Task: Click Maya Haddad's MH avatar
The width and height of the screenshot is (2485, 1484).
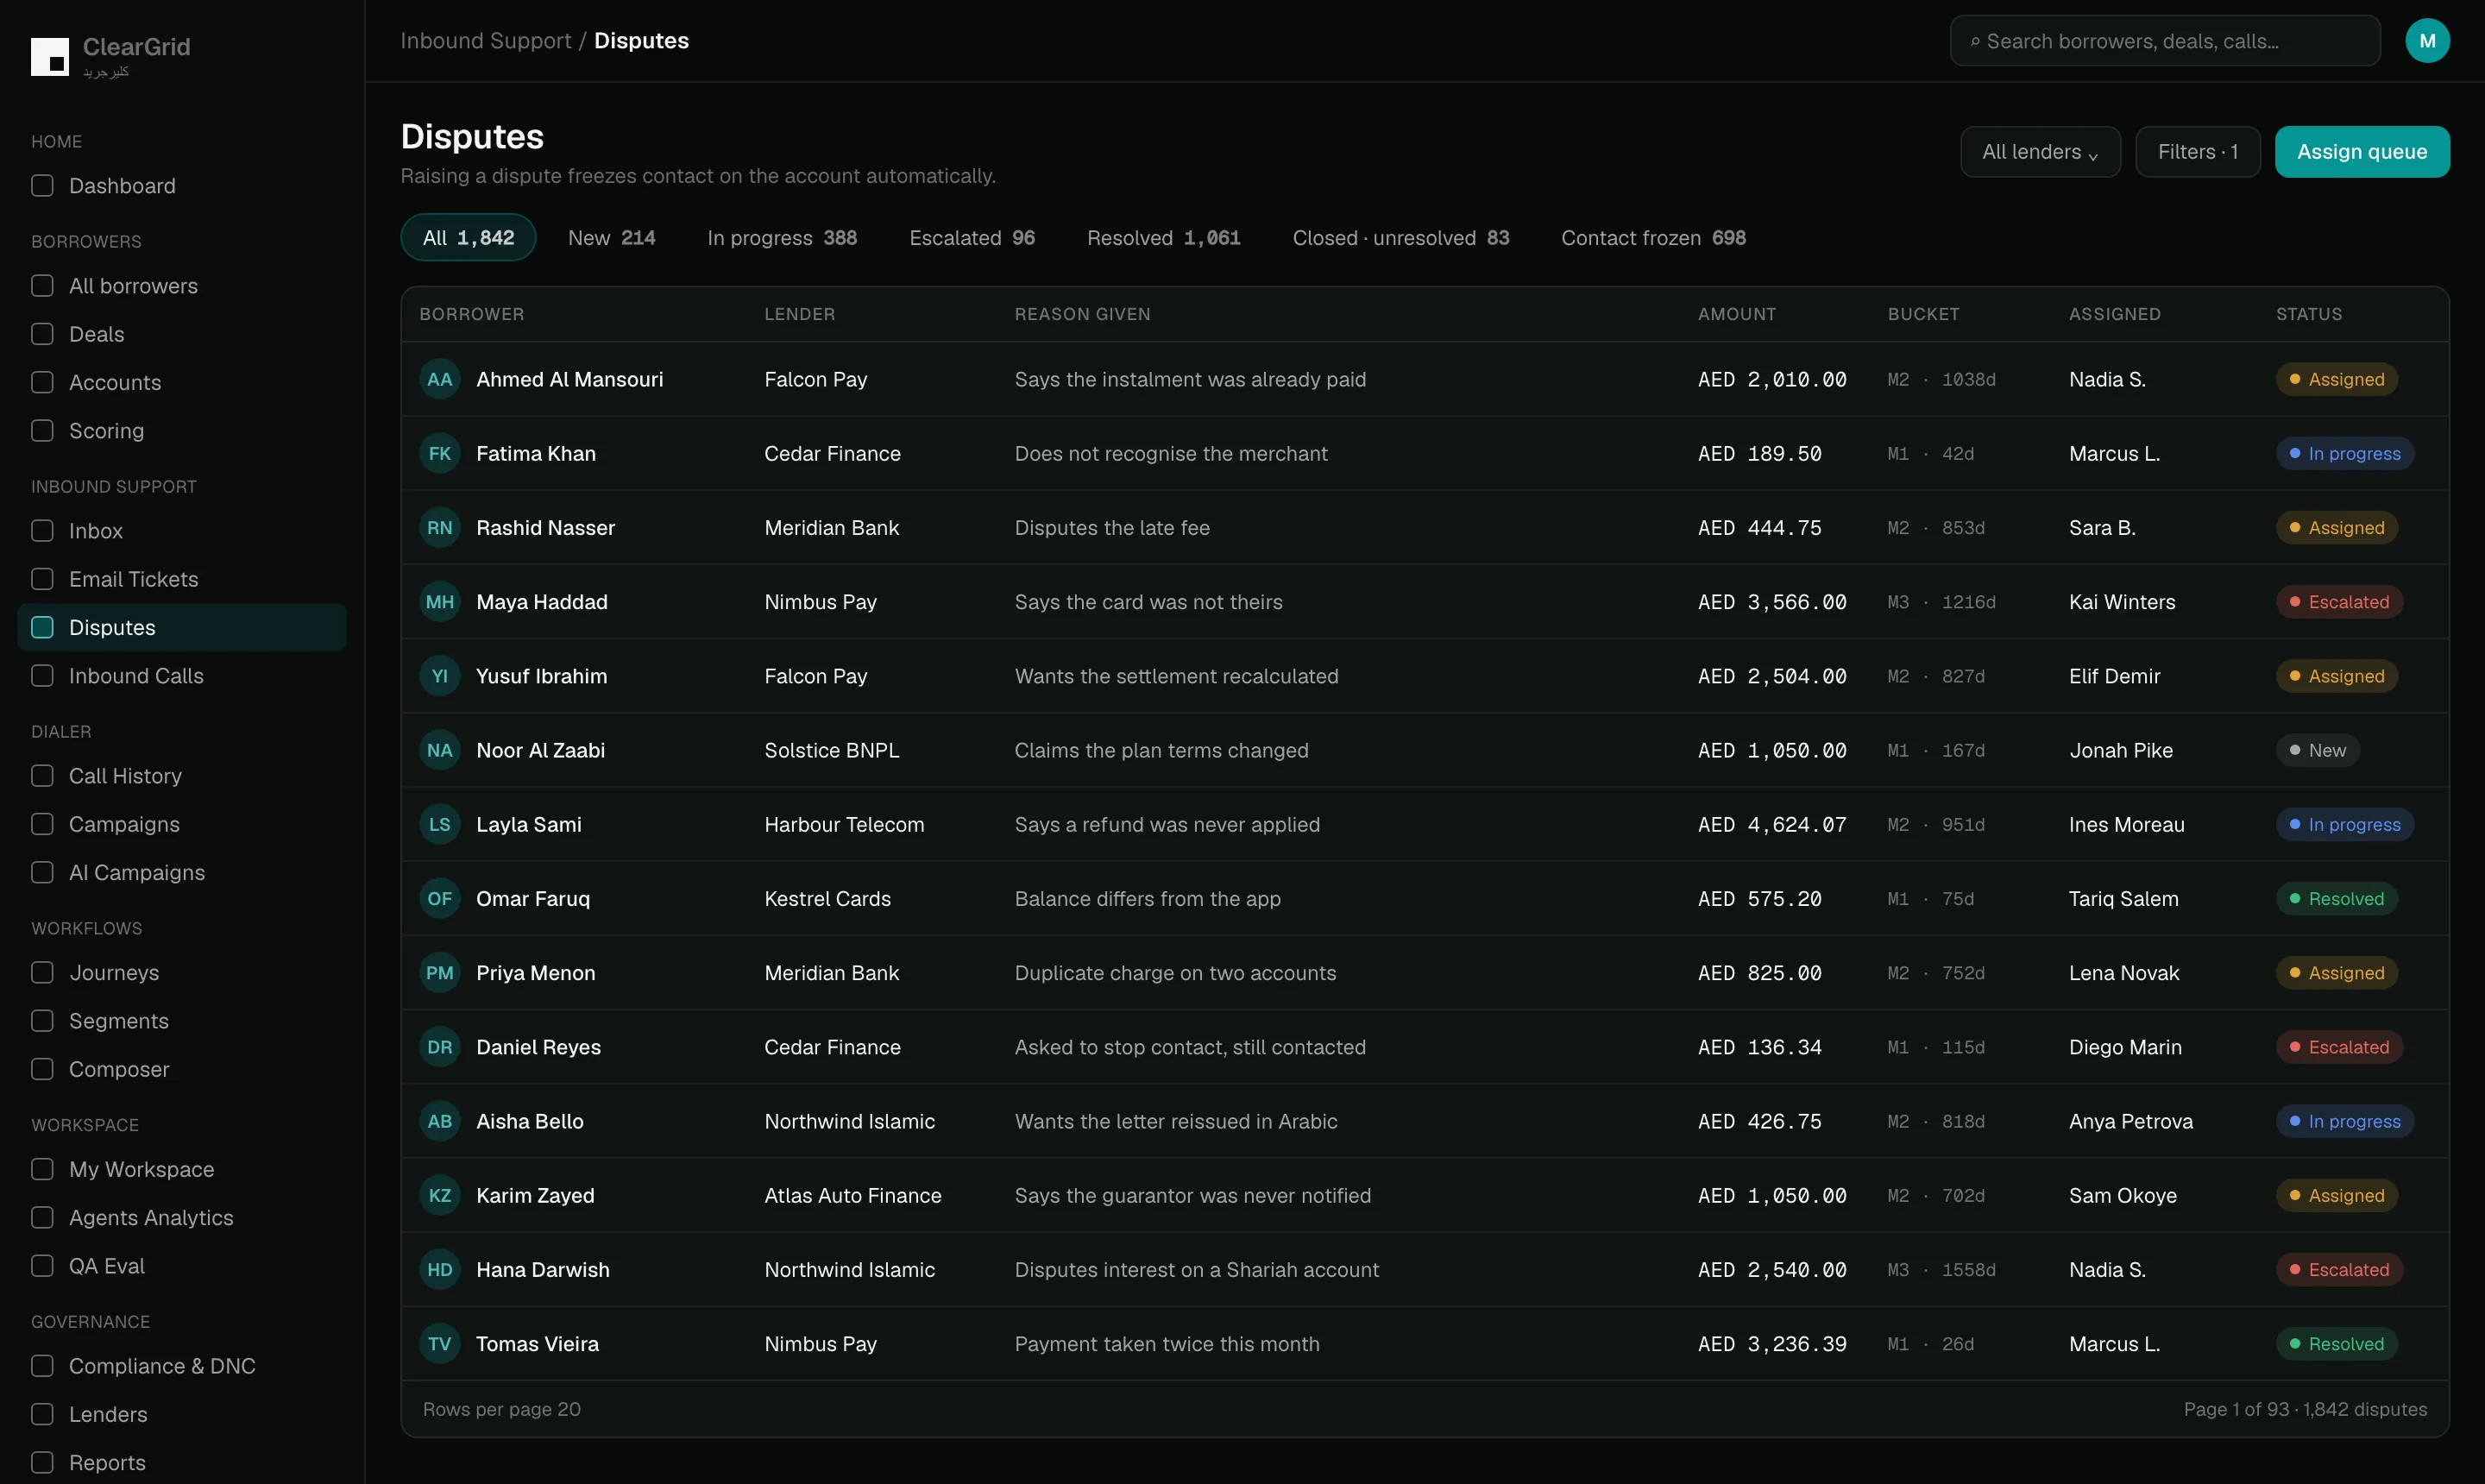Action: [440, 602]
